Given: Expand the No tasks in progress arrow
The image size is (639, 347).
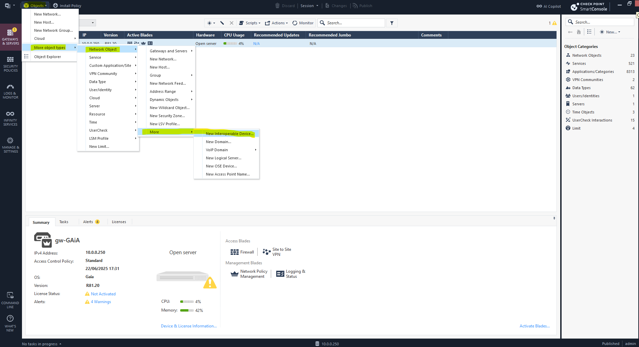Looking at the screenshot, I should 60,344.
